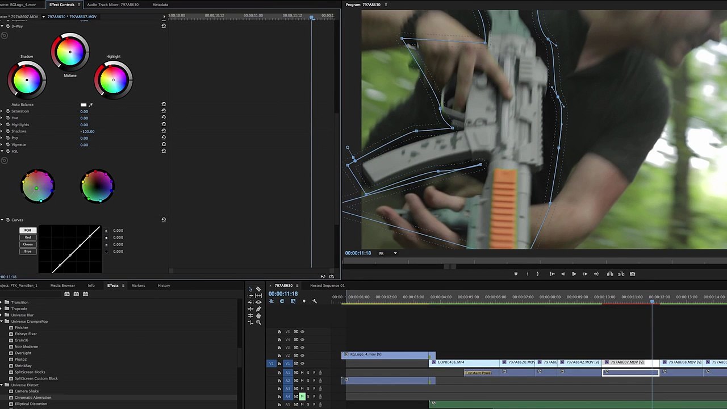Click YUV Effects filter icon in Effects panel
Screen dimensions: 727x409
click(x=85, y=294)
